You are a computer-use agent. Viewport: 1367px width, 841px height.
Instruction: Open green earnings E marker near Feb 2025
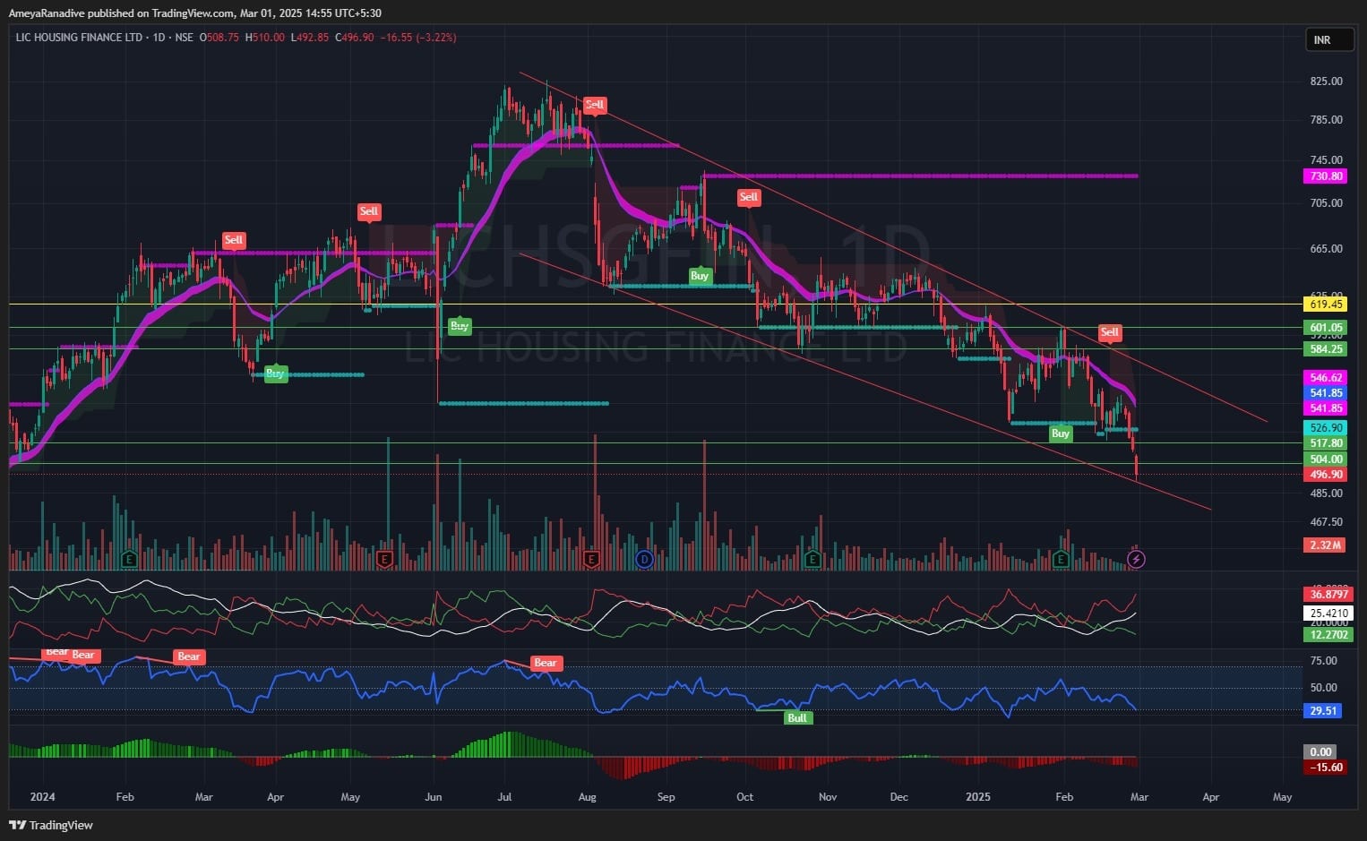pyautogui.click(x=1062, y=560)
